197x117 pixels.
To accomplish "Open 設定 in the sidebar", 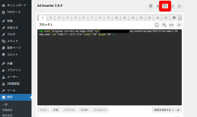I will point(16,97).
